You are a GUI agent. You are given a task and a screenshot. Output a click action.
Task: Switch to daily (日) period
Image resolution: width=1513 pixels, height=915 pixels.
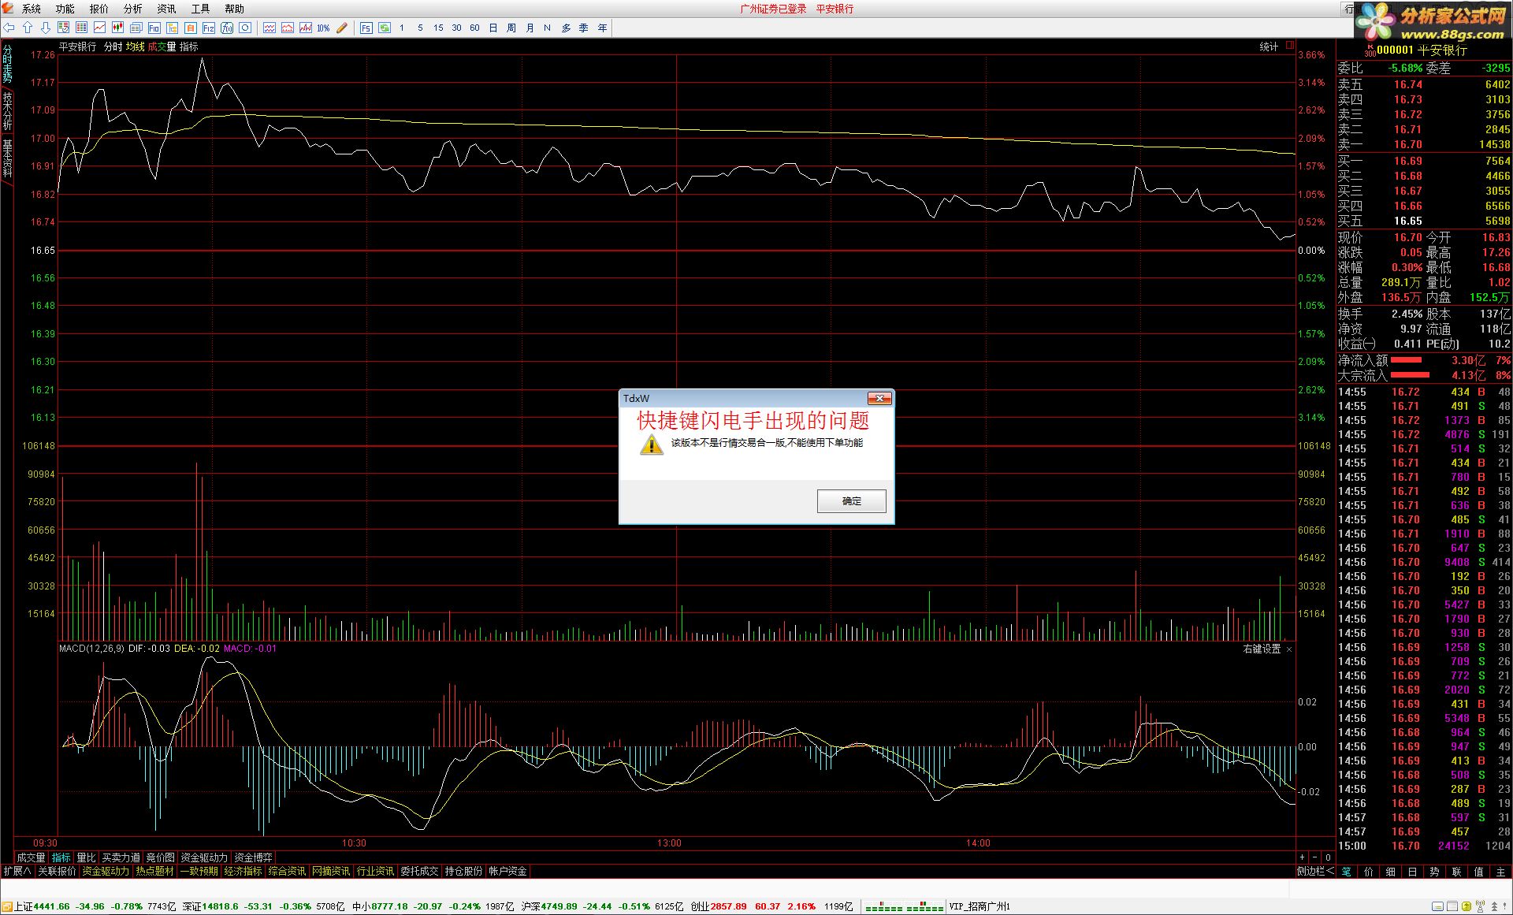click(x=493, y=28)
